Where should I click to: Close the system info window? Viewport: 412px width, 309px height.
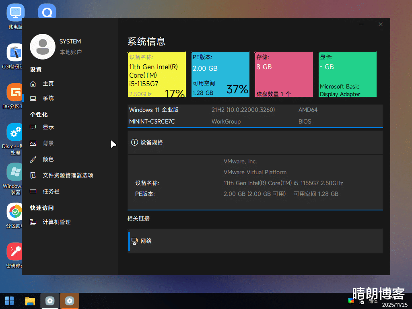[381, 24]
